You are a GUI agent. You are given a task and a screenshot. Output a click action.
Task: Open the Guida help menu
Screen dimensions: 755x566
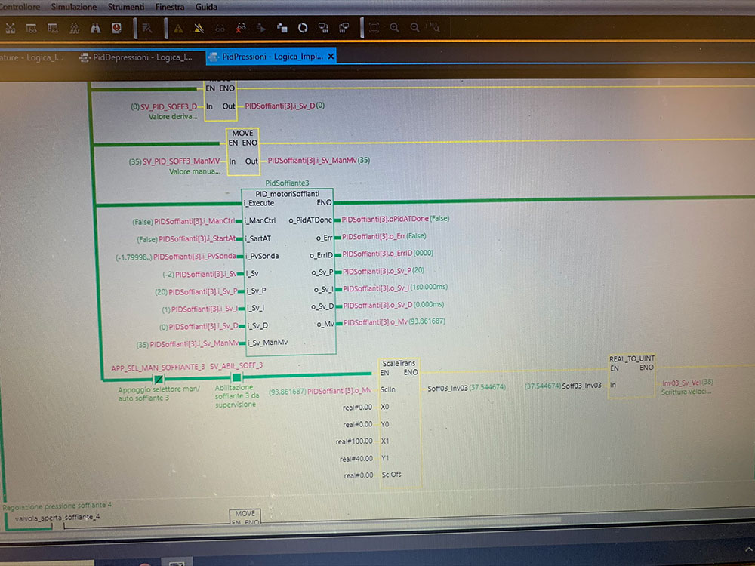point(206,7)
